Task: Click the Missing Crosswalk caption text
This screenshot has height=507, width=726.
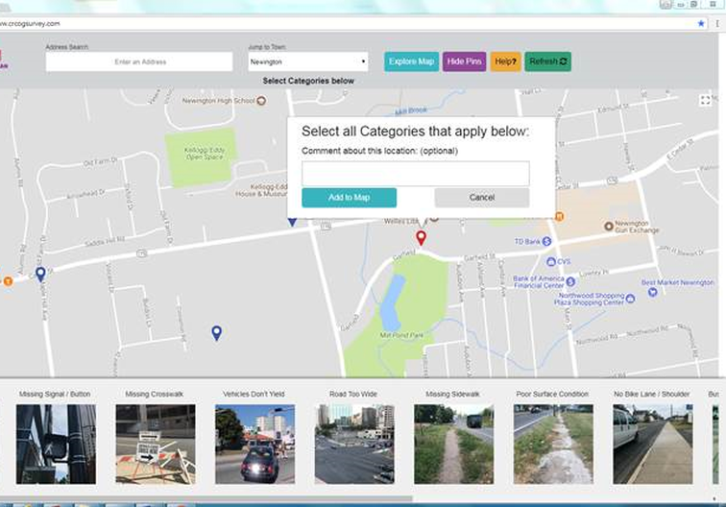Action: (155, 394)
